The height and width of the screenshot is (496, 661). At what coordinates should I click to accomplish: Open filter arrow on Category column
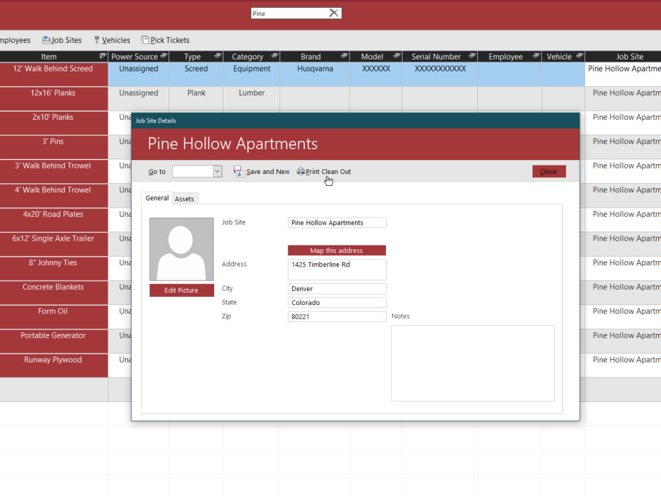(x=275, y=56)
